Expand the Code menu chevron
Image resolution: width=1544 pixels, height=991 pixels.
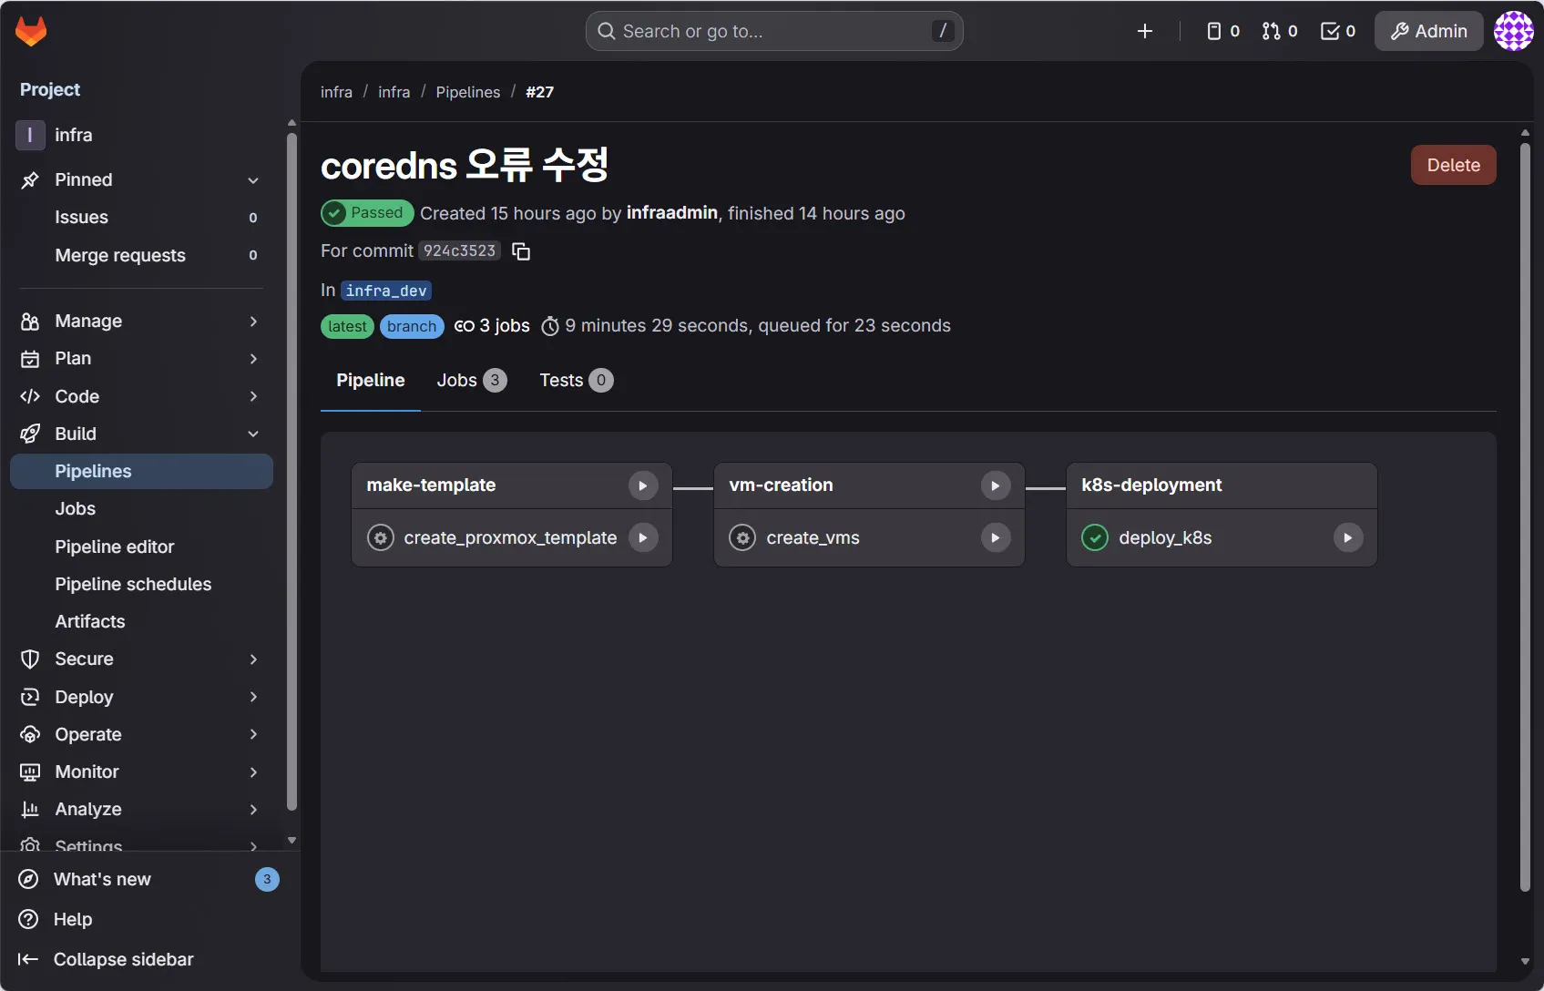[x=253, y=396]
